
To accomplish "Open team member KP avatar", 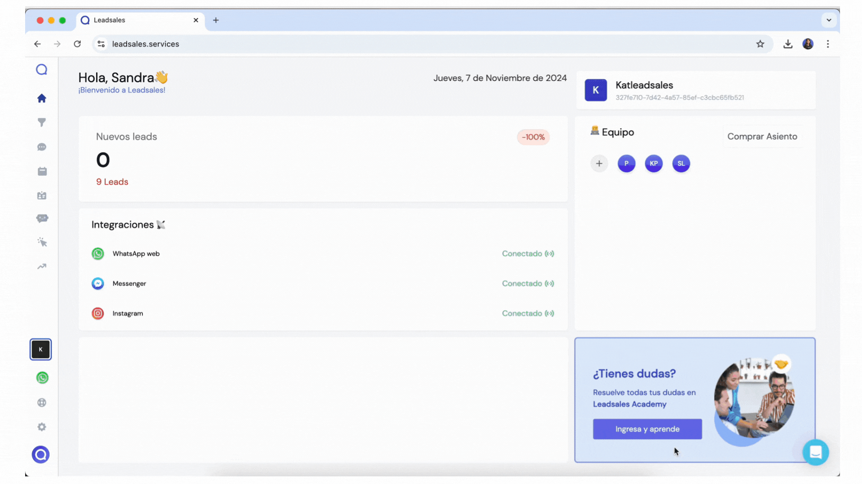I will [654, 164].
